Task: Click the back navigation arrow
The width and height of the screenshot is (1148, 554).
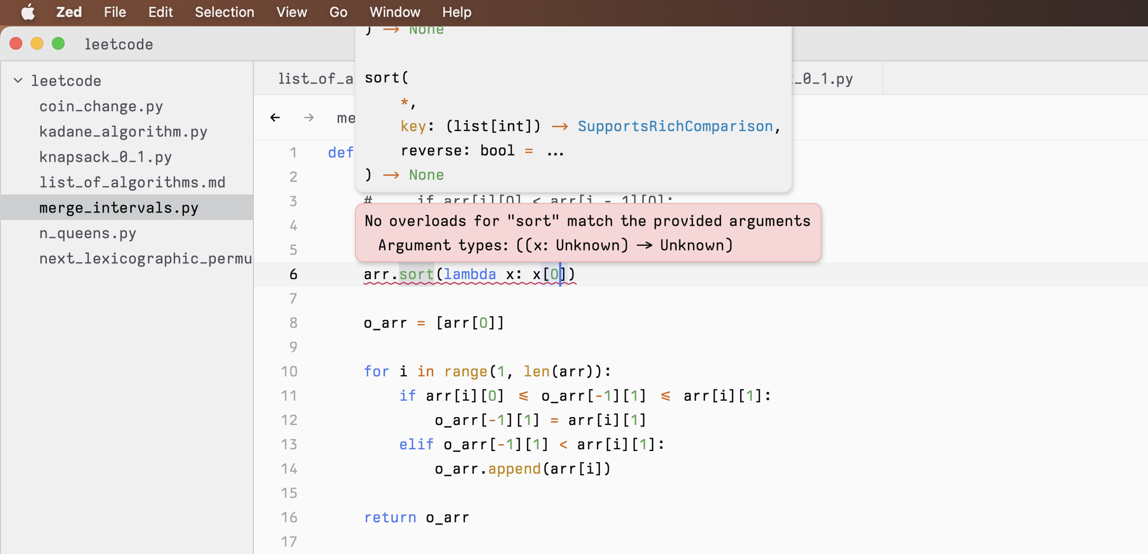Action: click(275, 117)
